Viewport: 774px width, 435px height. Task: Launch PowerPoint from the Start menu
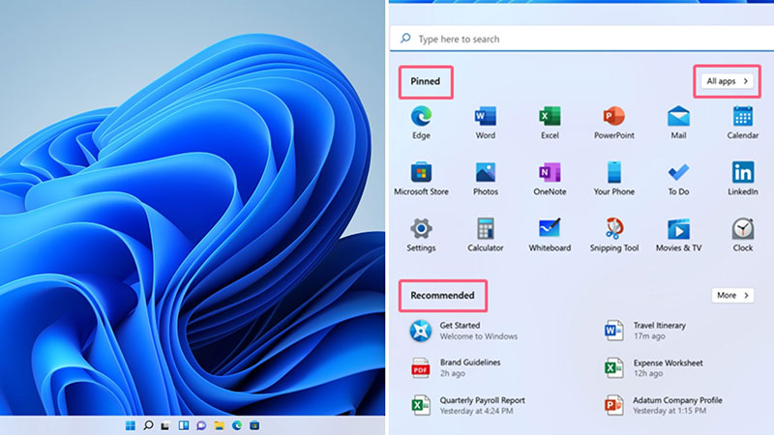[614, 123]
